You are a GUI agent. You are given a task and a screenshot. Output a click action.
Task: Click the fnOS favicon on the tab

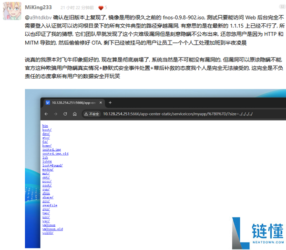coord(48,102)
